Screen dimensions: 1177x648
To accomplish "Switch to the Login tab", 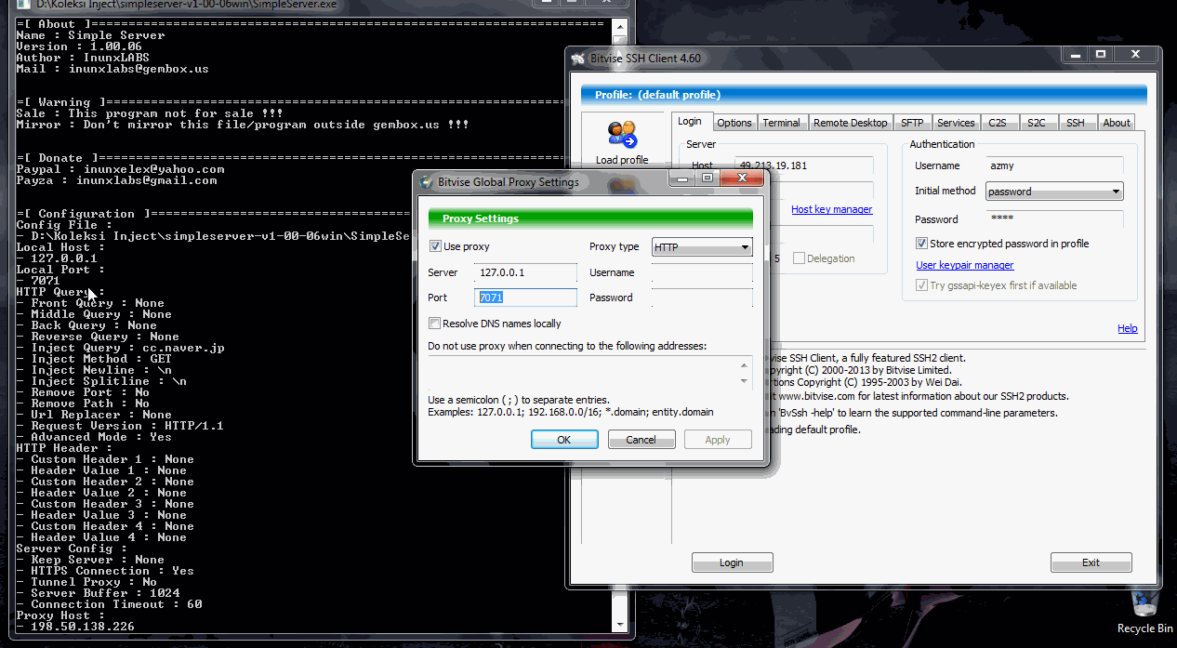I will point(690,122).
